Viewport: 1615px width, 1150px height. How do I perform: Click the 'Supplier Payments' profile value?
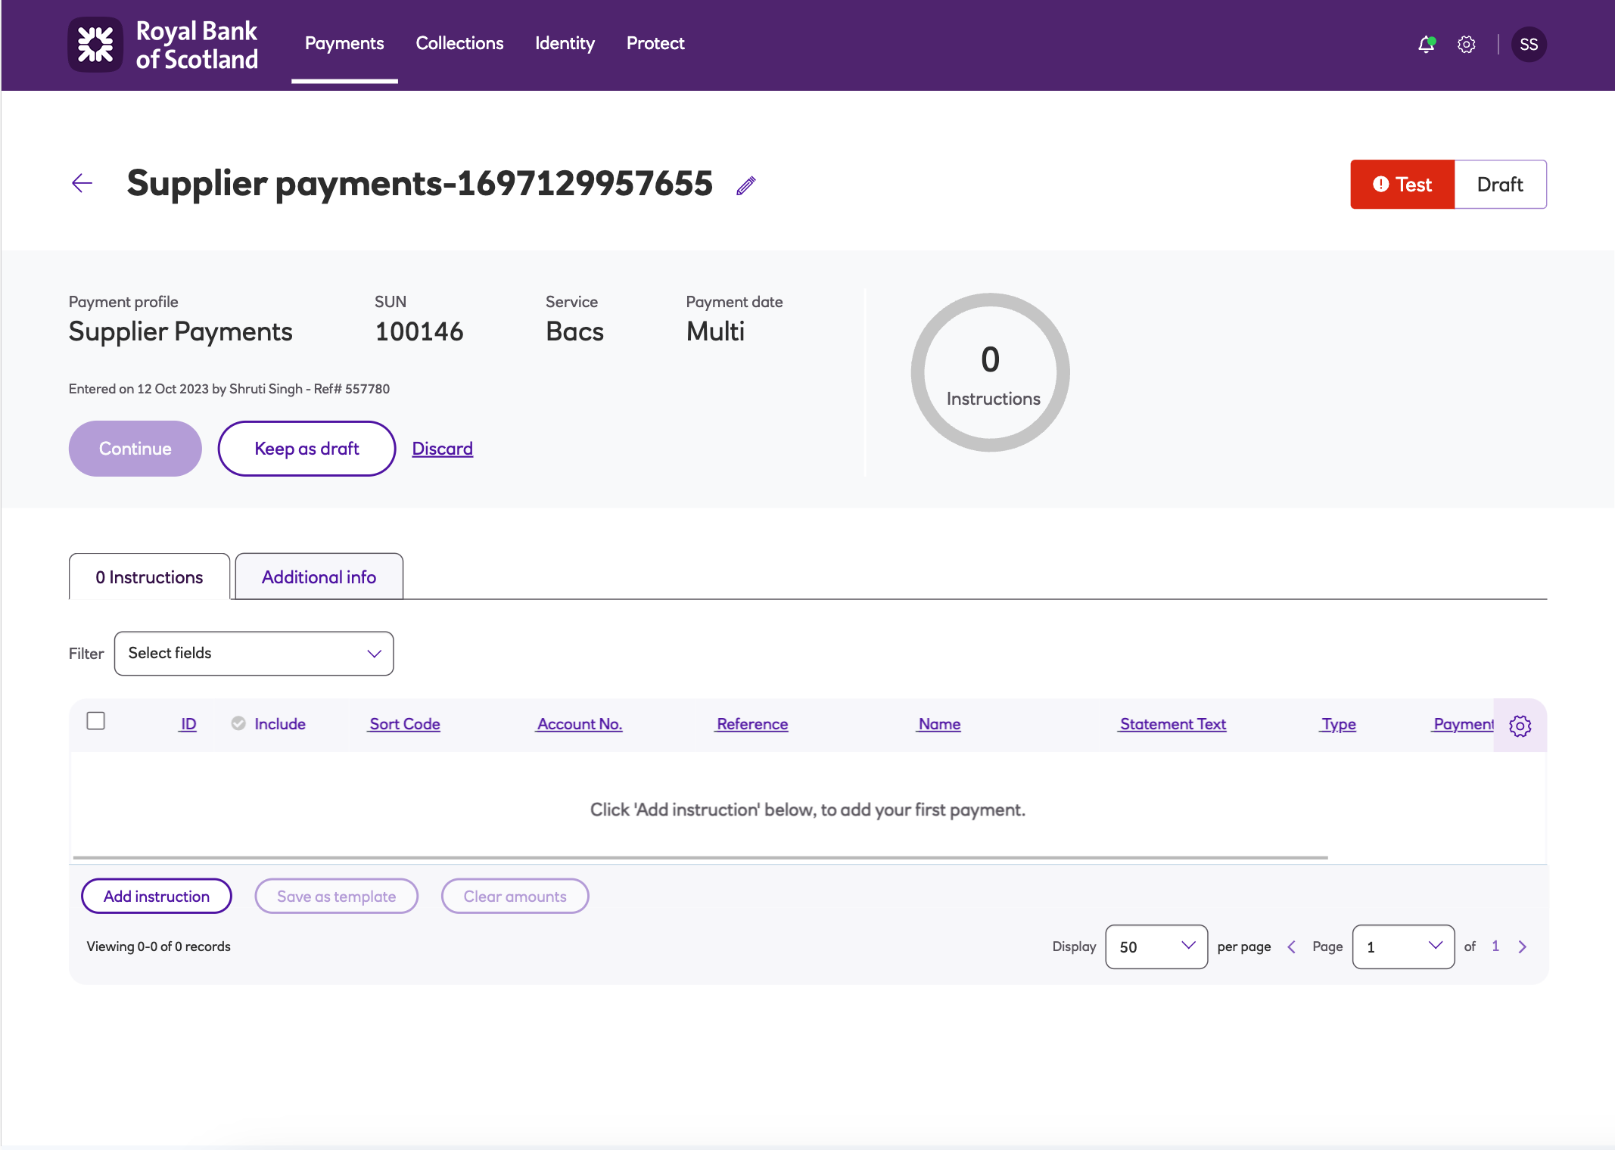[x=180, y=332]
